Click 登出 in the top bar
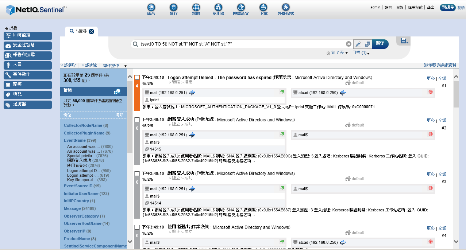This screenshot has height=250, width=466. click(431, 7)
